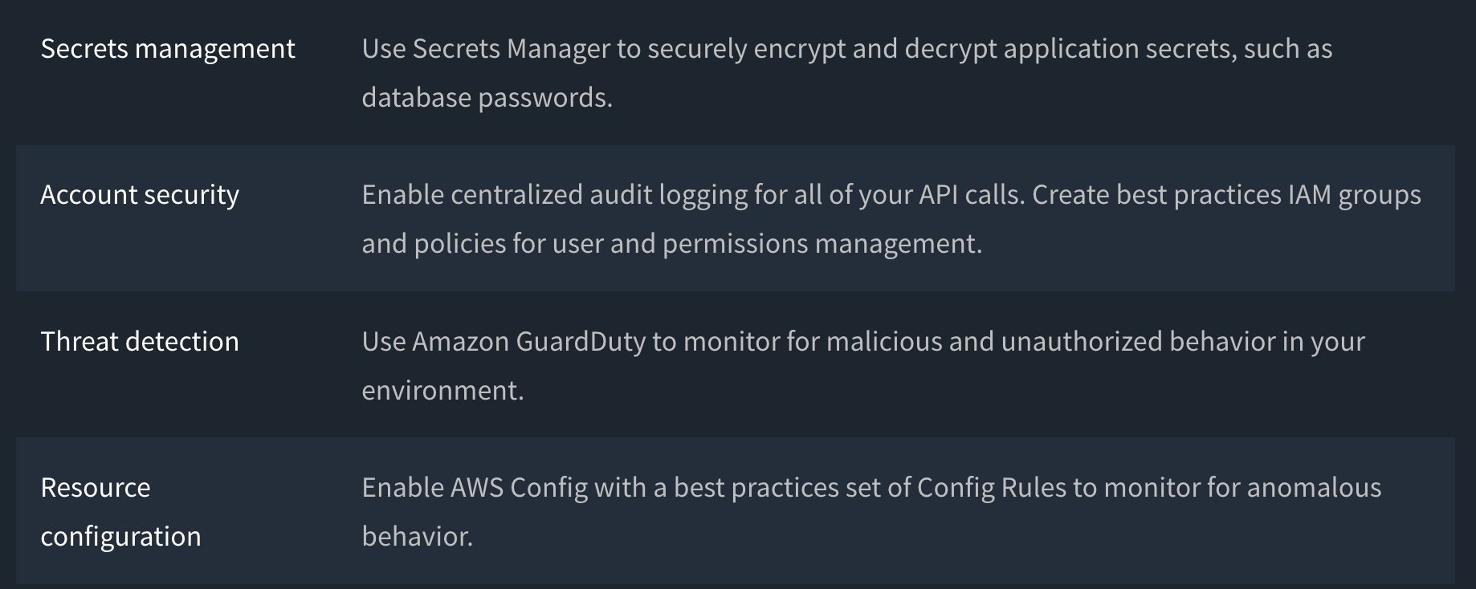Click the words 'Config Rules' in last row
The height and width of the screenshot is (589, 1476).
[x=992, y=487]
